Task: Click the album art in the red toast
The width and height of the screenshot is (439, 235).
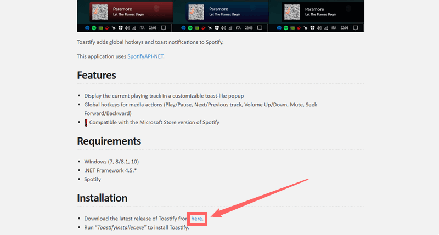Action: click(100, 12)
